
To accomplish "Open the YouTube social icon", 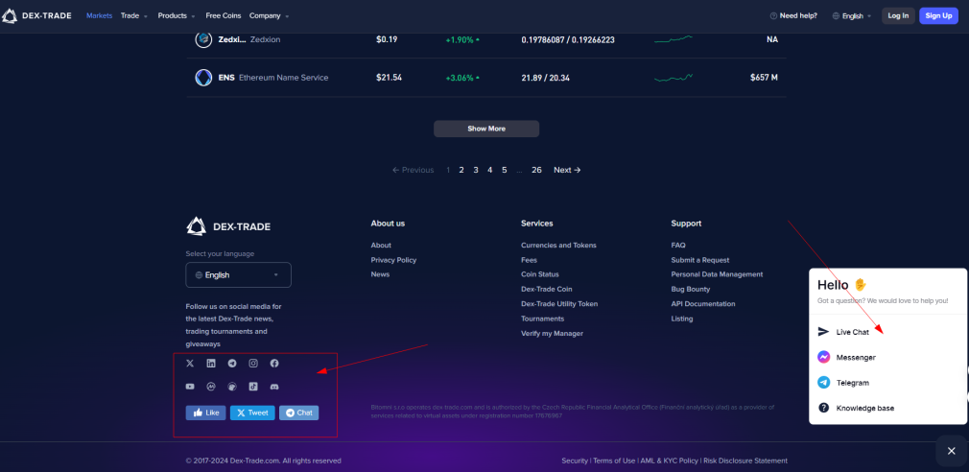I will 190,386.
